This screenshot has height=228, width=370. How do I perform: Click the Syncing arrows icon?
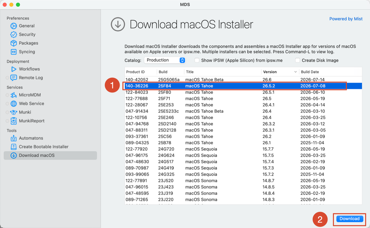[x=14, y=52]
